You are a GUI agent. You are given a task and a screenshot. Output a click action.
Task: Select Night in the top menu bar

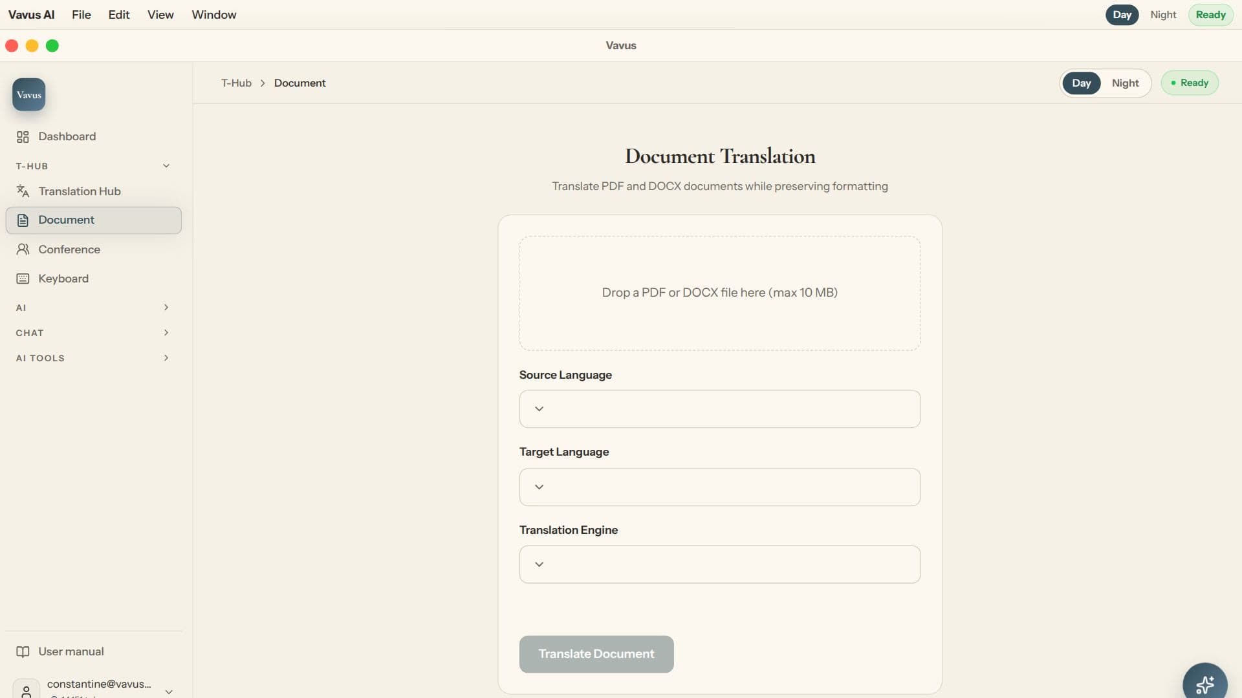[x=1163, y=15]
